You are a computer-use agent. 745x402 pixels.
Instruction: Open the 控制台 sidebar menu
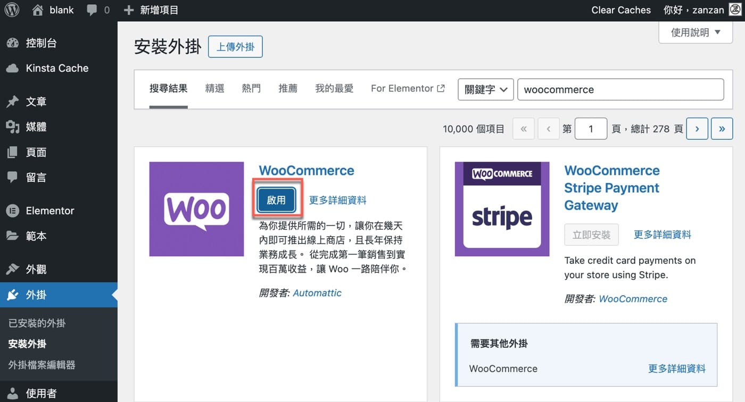[x=59, y=43]
